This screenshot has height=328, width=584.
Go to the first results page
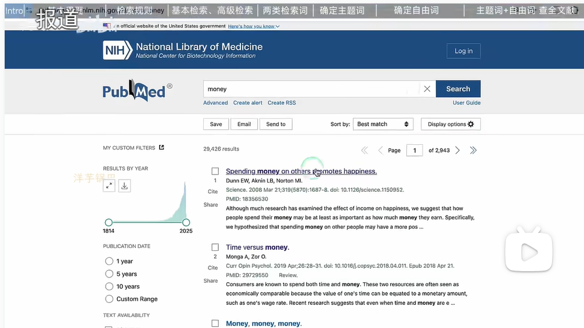364,150
